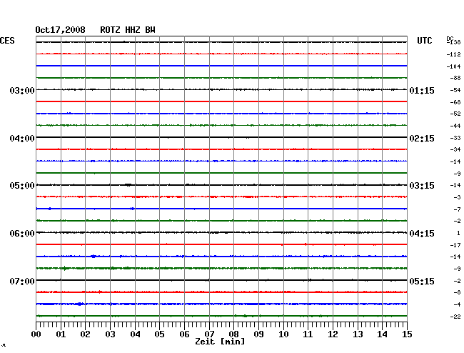The height and width of the screenshot is (353, 464).
Task: Click minute tick label 10 on axis
Action: [283, 334]
